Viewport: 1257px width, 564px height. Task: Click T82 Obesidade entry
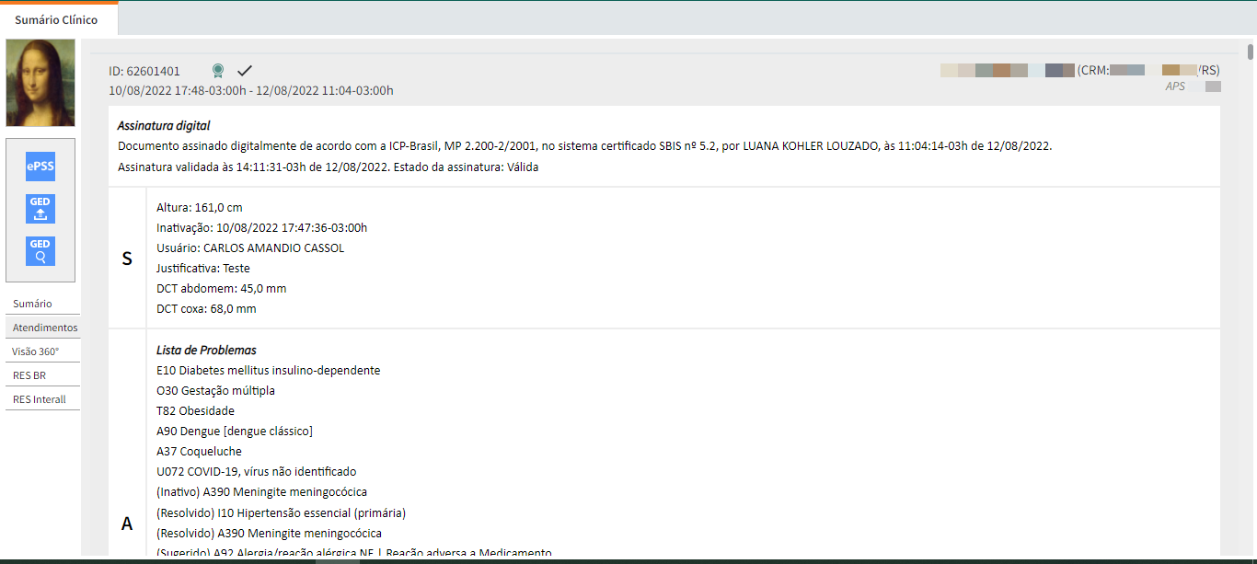pyautogui.click(x=195, y=411)
